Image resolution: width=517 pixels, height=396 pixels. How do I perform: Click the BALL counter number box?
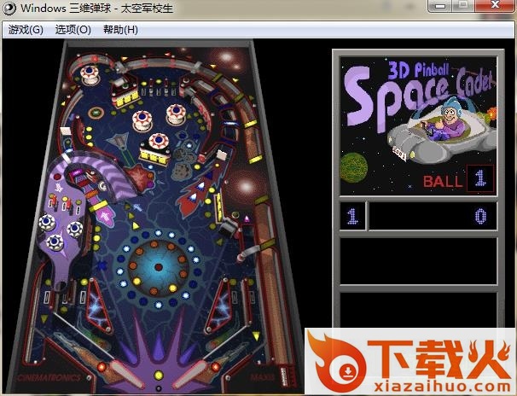[479, 179]
